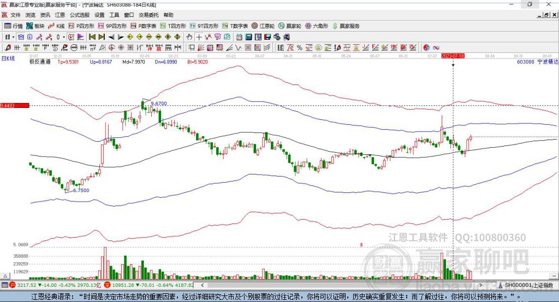The width and height of the screenshot is (559, 302).
Task: Select the red pencil drawing tool
Action: pos(8,48)
